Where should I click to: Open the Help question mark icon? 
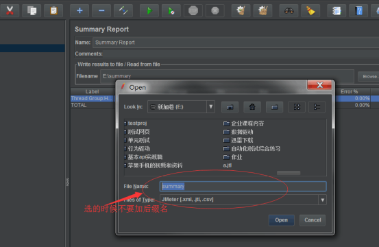click(358, 11)
